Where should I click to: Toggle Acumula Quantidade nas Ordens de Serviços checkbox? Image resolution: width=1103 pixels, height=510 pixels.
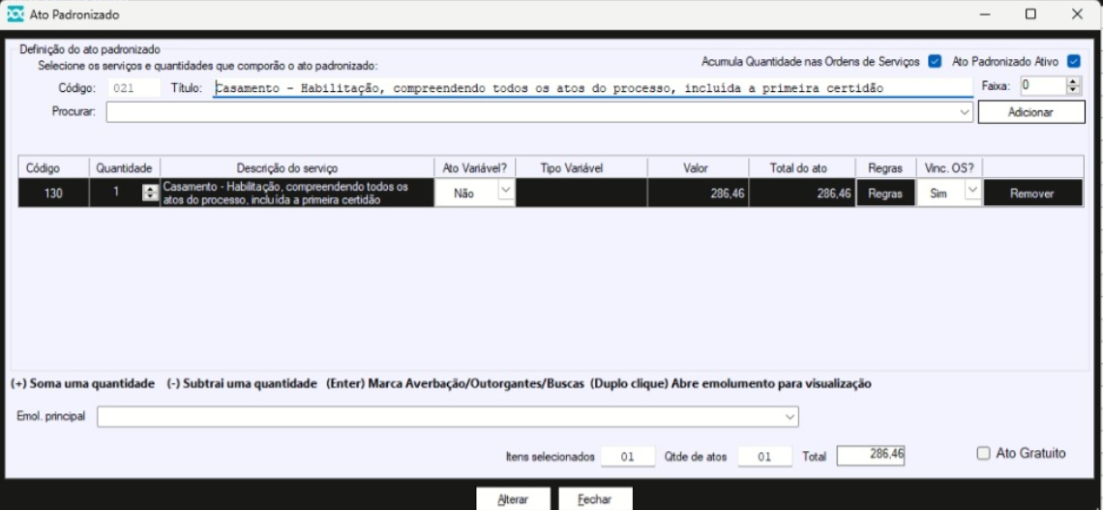935,61
